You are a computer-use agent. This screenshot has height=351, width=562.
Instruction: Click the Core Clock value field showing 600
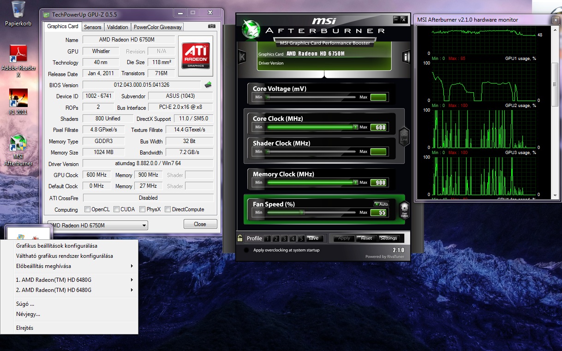[x=378, y=127]
